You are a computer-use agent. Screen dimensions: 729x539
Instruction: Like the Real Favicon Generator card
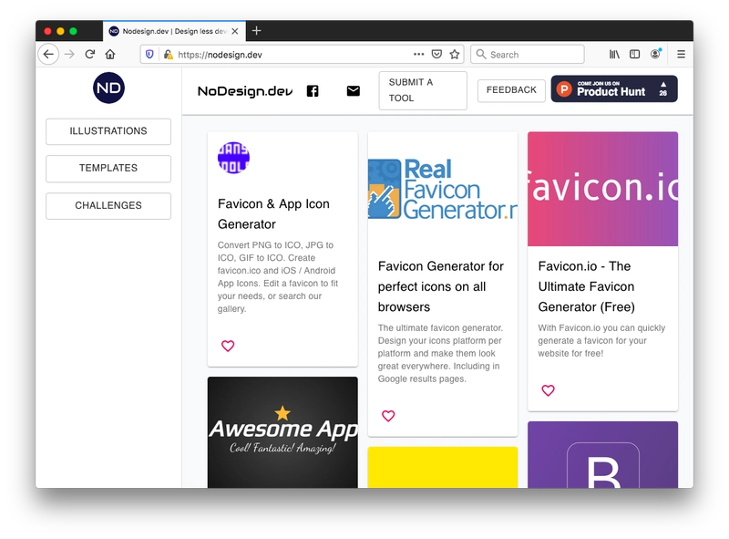(388, 416)
